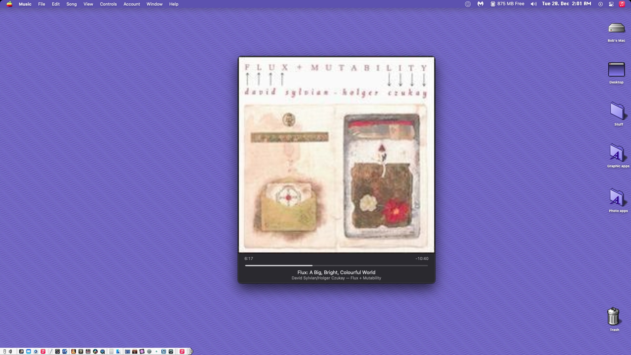This screenshot has height=355, width=631.
Task: Open the Malwarebytes menu bar icon
Action: coord(480,4)
